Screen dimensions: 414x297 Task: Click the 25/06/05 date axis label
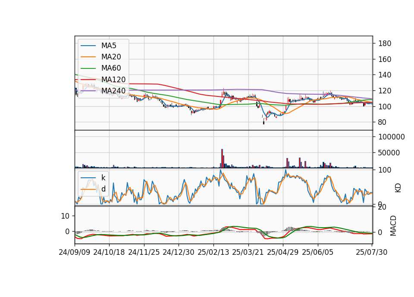(318, 252)
